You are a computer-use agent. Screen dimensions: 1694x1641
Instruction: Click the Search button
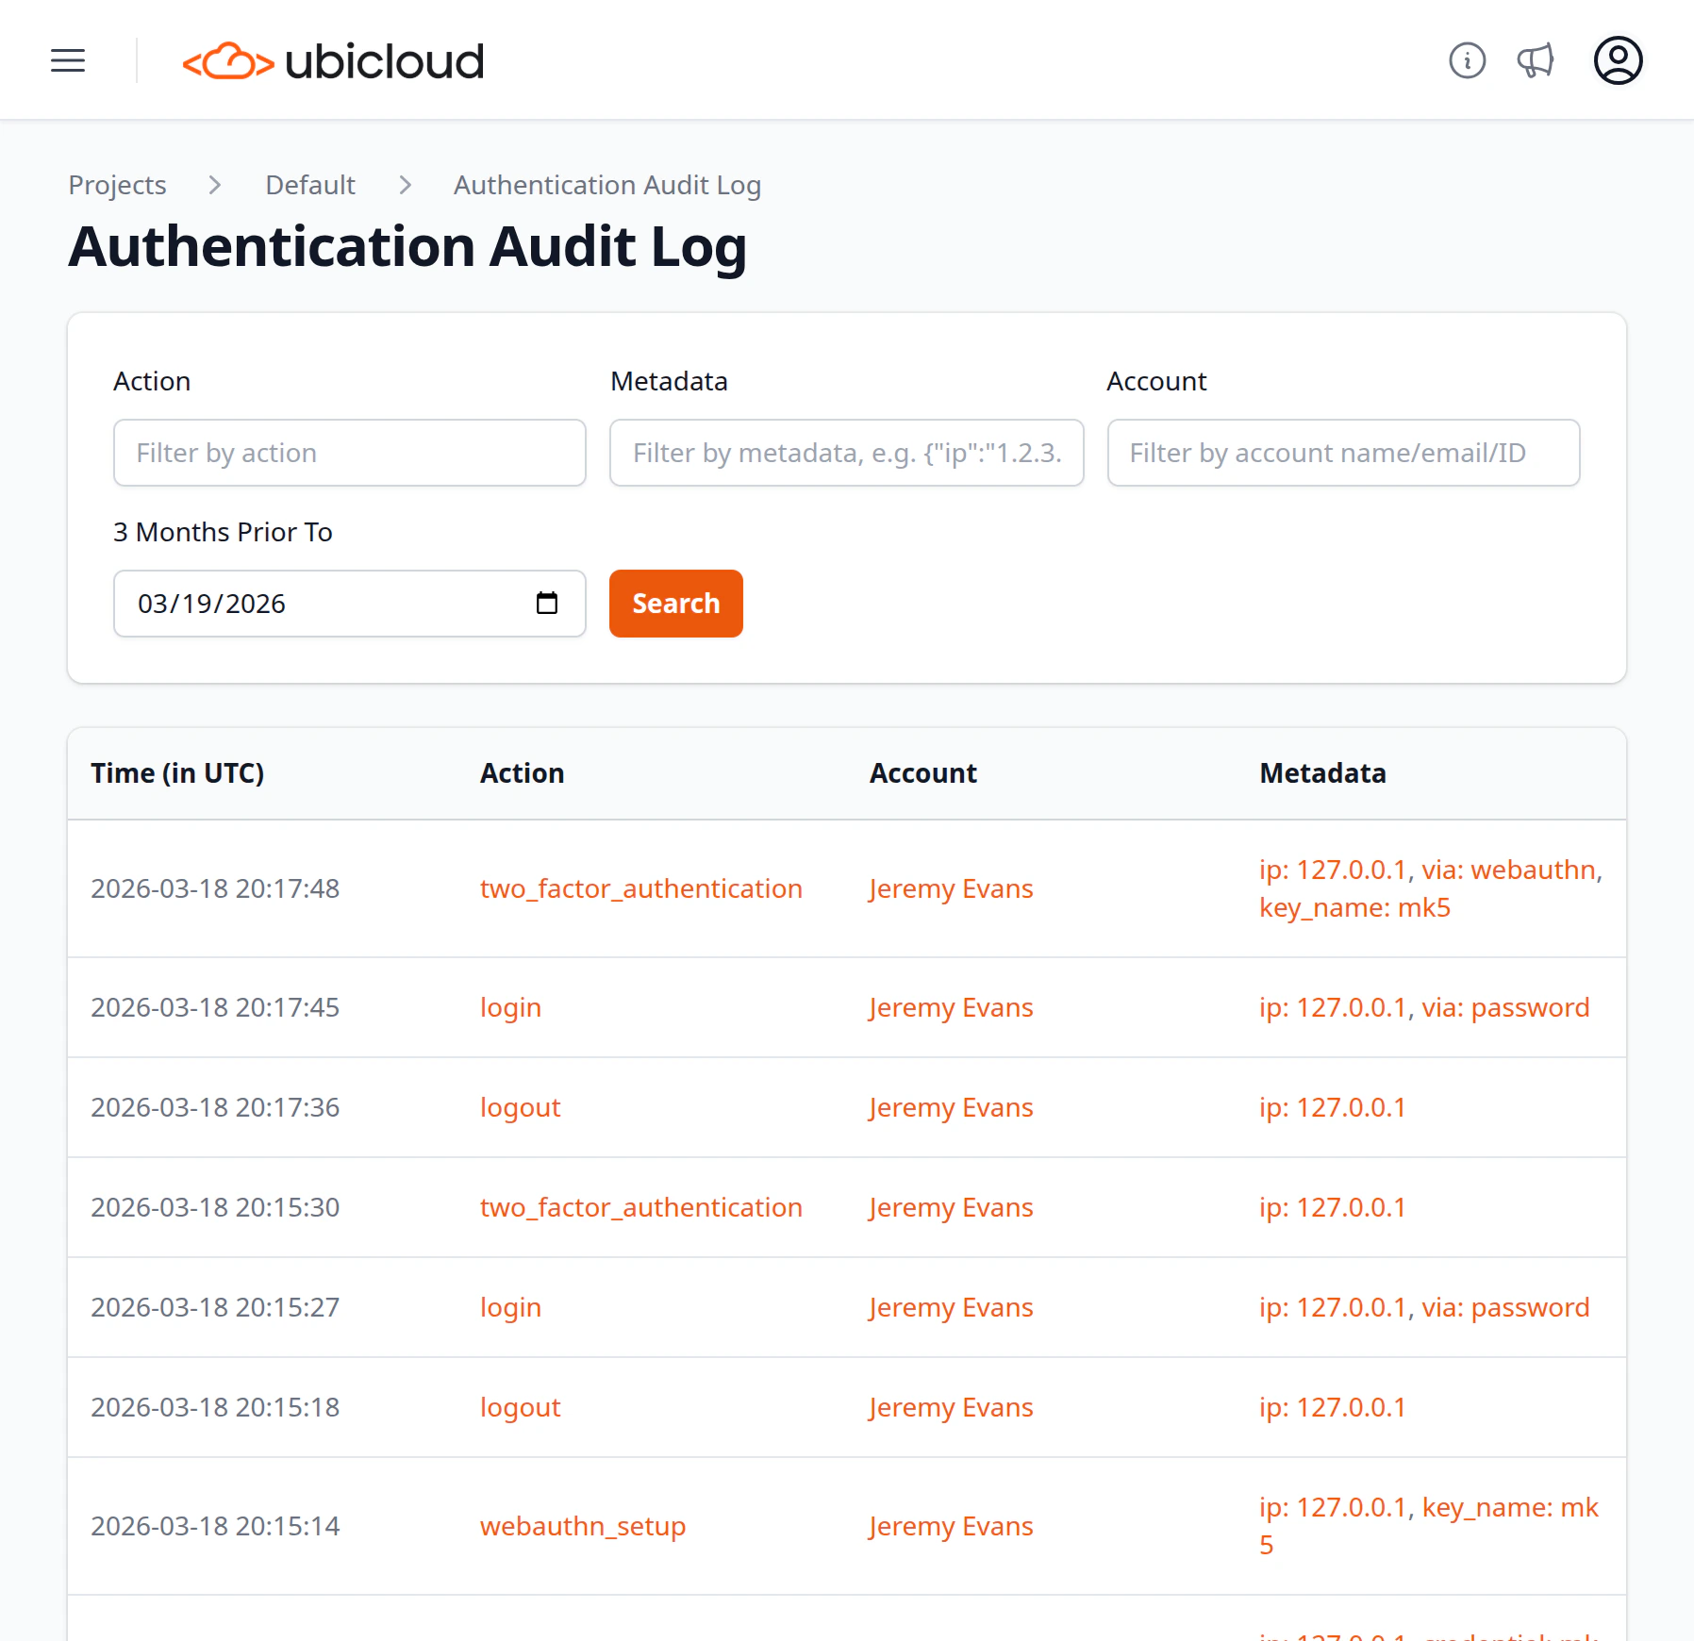(675, 604)
